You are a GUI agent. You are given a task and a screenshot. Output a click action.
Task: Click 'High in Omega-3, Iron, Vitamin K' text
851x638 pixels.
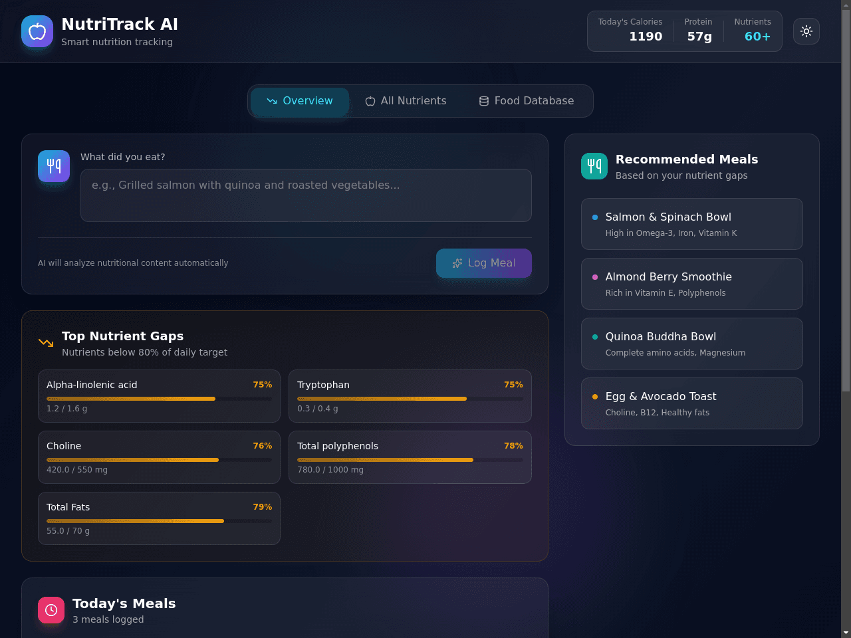pyautogui.click(x=671, y=233)
